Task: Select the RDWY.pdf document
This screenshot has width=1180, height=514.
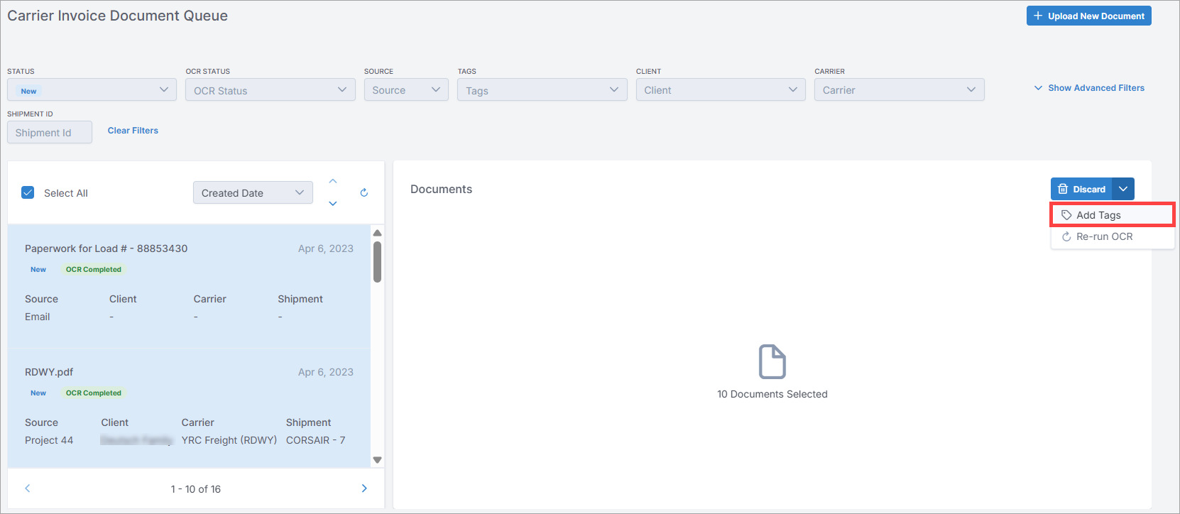Action: 189,408
